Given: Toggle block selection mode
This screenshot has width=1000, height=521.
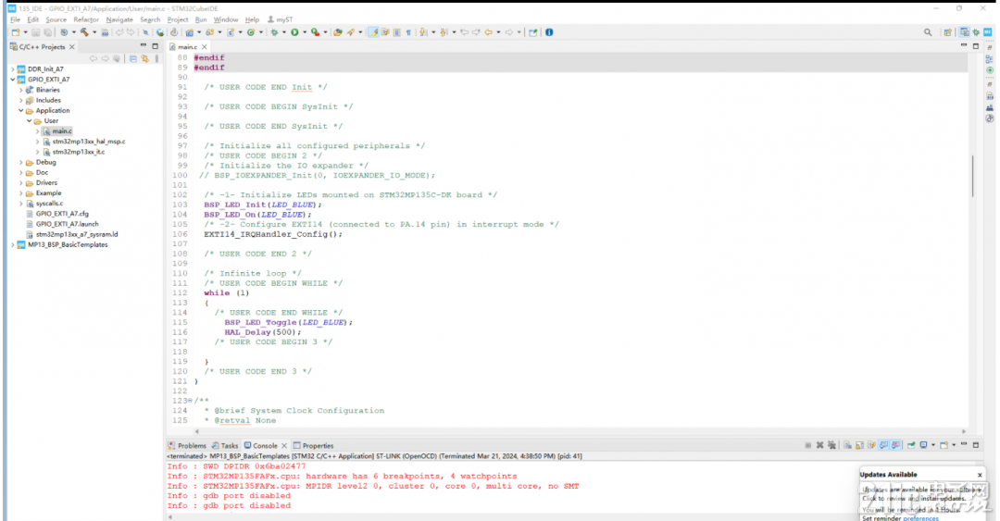Looking at the screenshot, I should [x=396, y=31].
